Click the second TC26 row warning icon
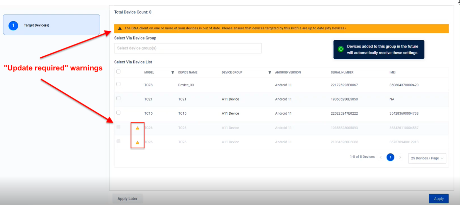Image resolution: width=460 pixels, height=205 pixels. click(137, 142)
